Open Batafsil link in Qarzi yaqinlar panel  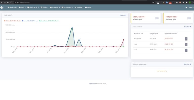tap(187, 27)
